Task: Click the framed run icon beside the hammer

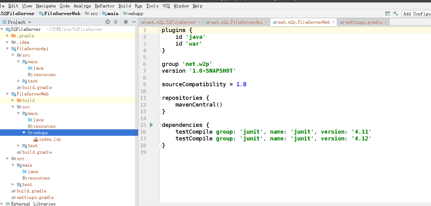Action: pos(388,14)
